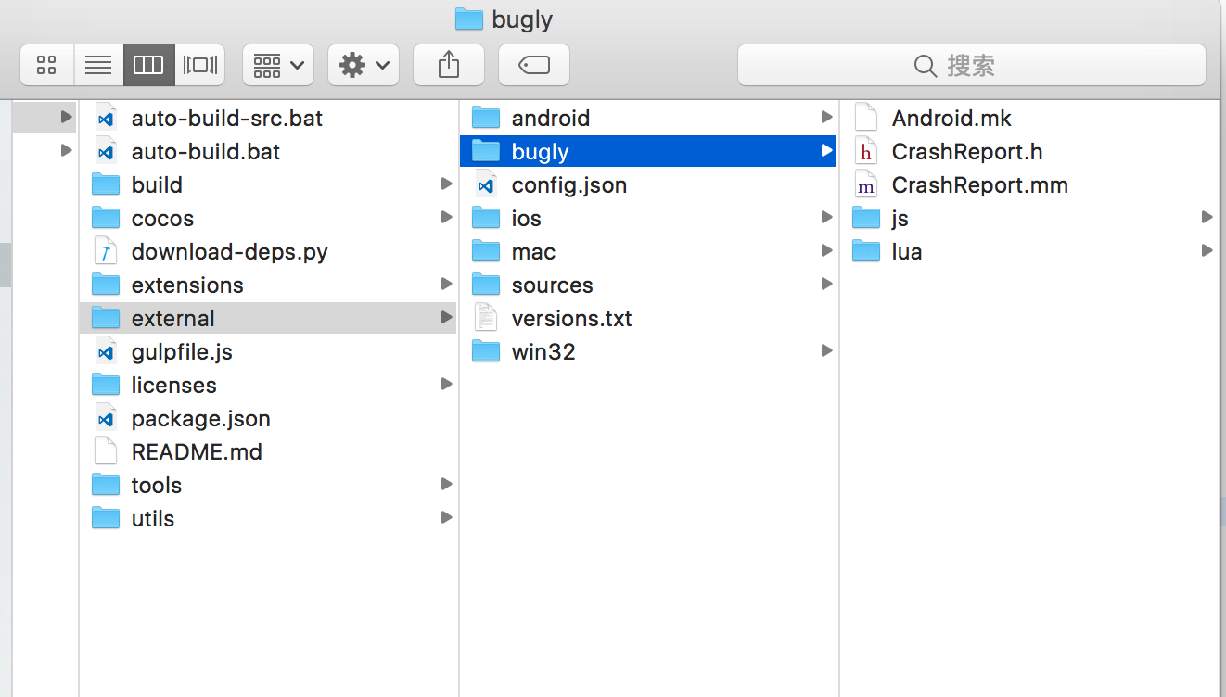
Task: Open the Action gear menu
Action: click(364, 65)
